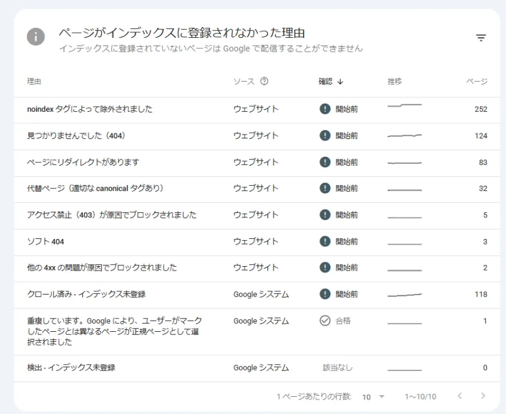Click the trend sparkline in the 404 row
Image resolution: width=506 pixels, height=414 pixels.
[x=404, y=136]
